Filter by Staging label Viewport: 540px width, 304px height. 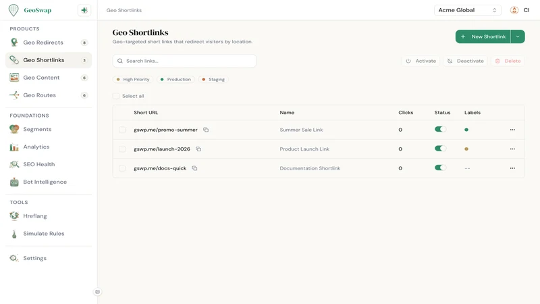coord(213,79)
